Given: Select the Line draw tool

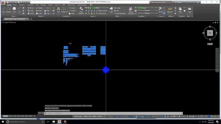Looking at the screenshot, I should click(x=3, y=10).
